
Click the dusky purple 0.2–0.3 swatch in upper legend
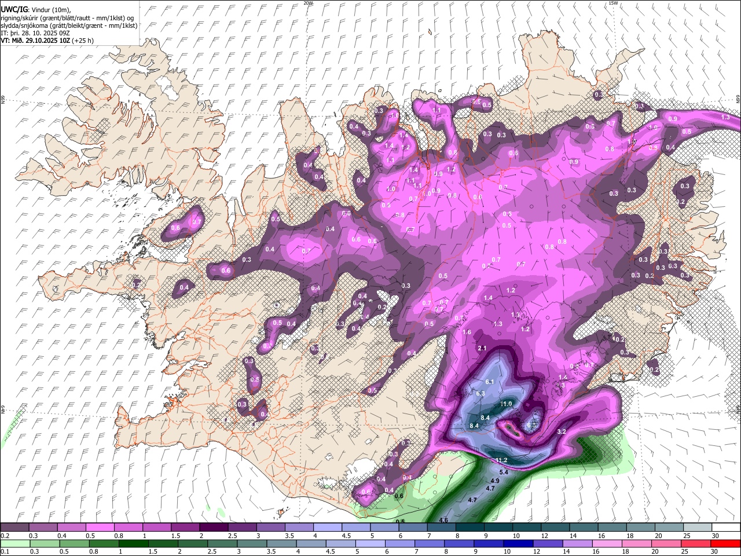[14, 527]
